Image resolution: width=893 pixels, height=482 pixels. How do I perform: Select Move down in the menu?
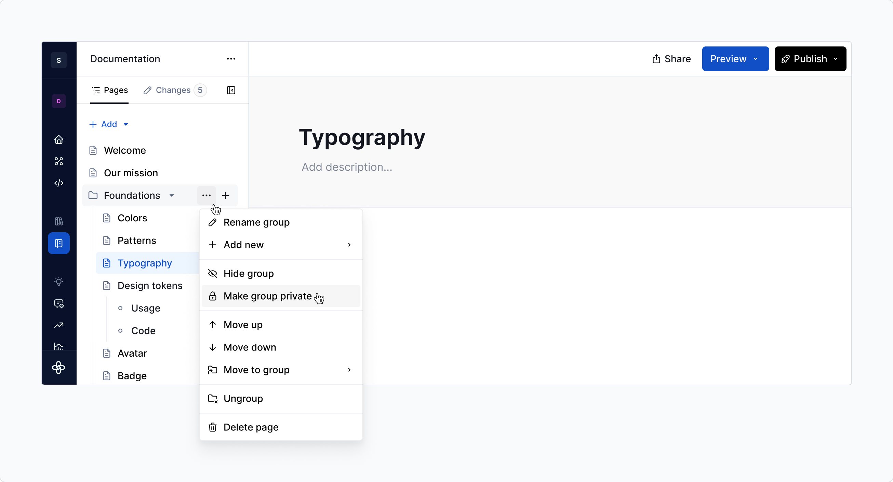[281, 347]
